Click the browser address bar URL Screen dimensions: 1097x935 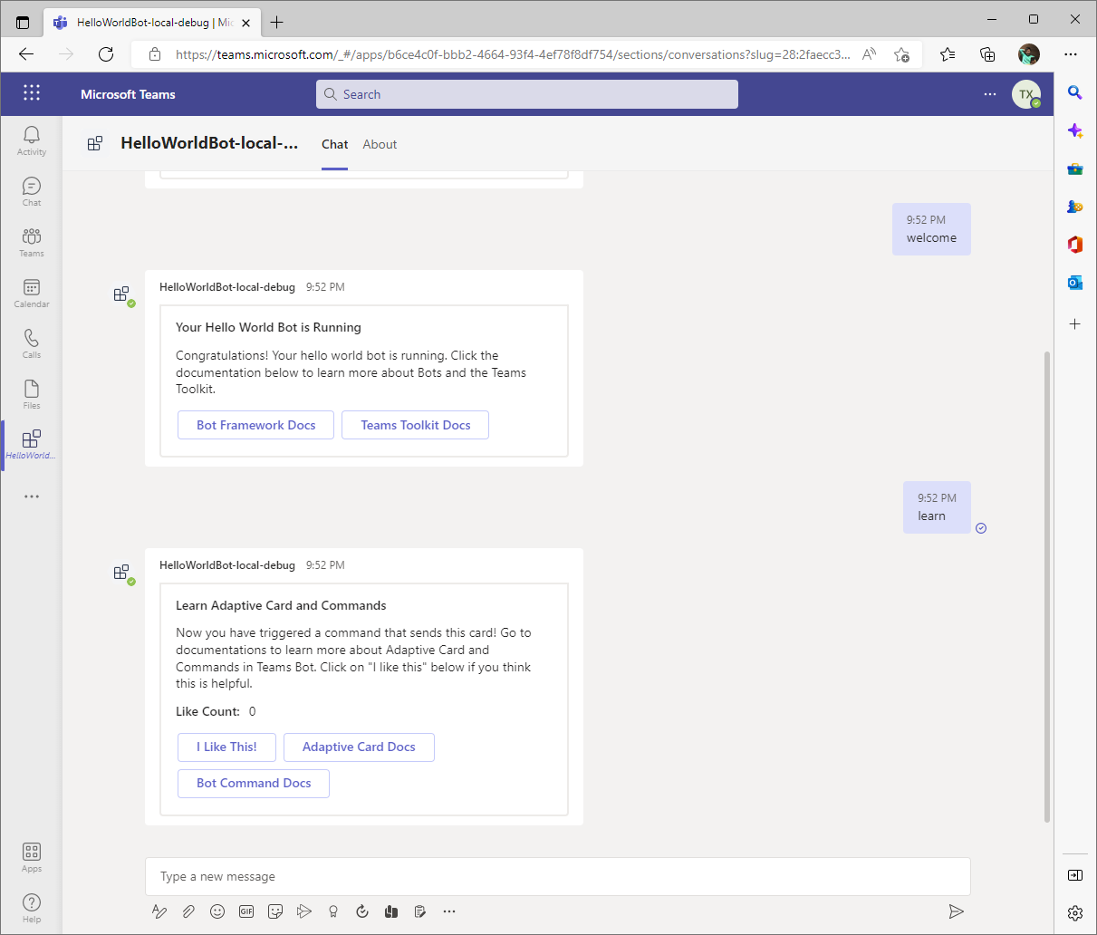pyautogui.click(x=513, y=54)
